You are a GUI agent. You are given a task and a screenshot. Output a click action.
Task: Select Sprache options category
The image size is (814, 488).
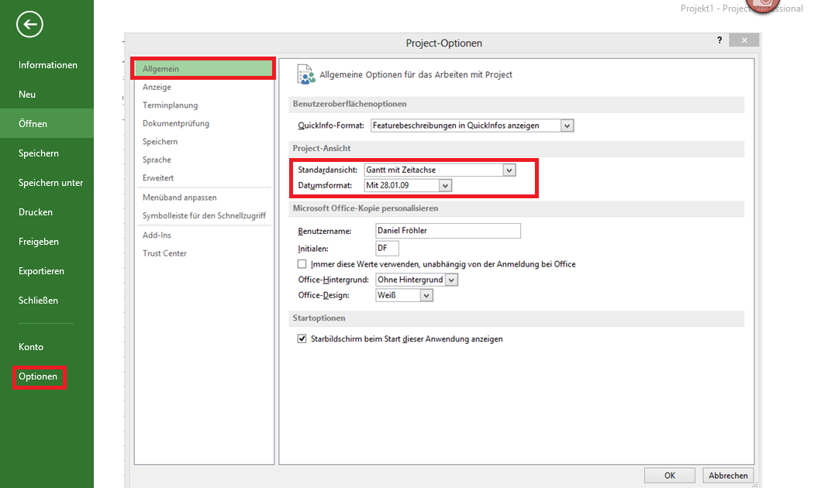pos(203,160)
